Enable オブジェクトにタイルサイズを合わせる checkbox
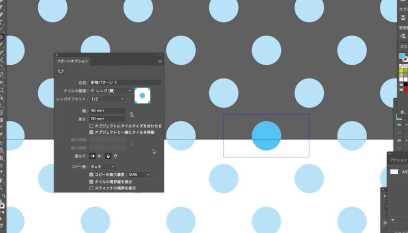This screenshot has width=408, height=233. 91,126
